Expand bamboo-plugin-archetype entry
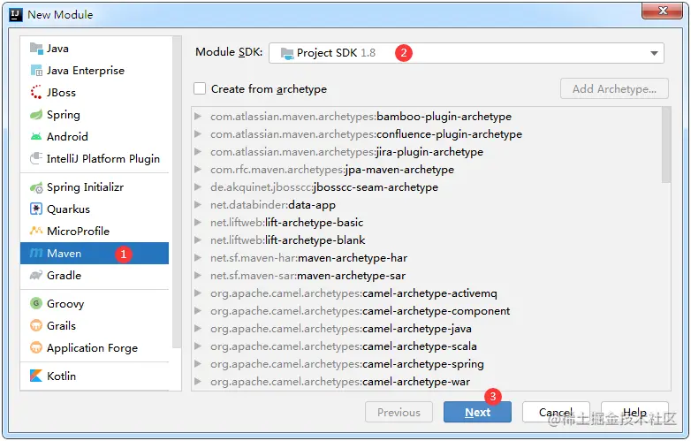Viewport: 691px width, 441px height. (x=198, y=117)
